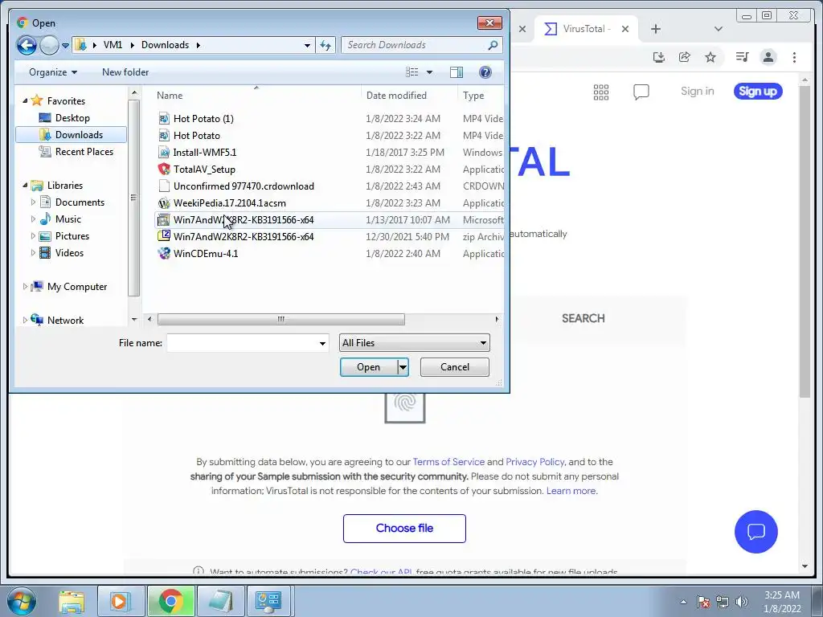Sort by Date modified column
823x617 pixels.
(396, 96)
